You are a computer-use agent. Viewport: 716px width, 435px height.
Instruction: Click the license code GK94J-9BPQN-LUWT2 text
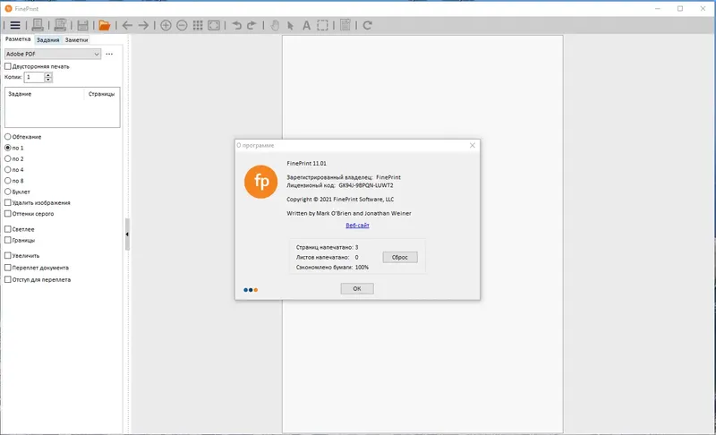366,185
